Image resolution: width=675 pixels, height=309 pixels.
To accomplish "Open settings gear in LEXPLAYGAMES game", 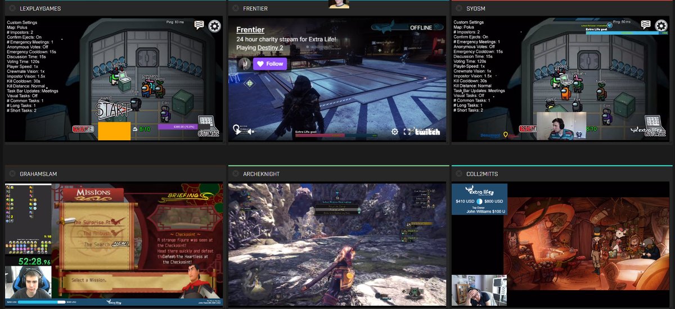I will coord(214,26).
